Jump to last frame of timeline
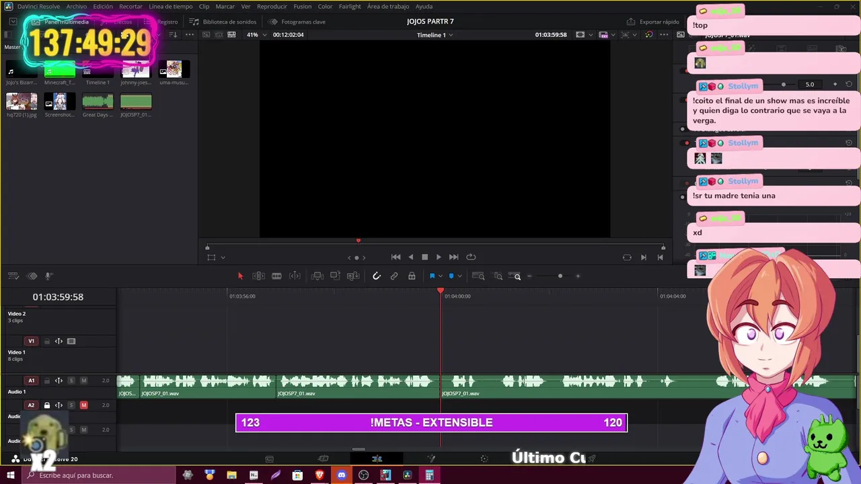 (453, 257)
